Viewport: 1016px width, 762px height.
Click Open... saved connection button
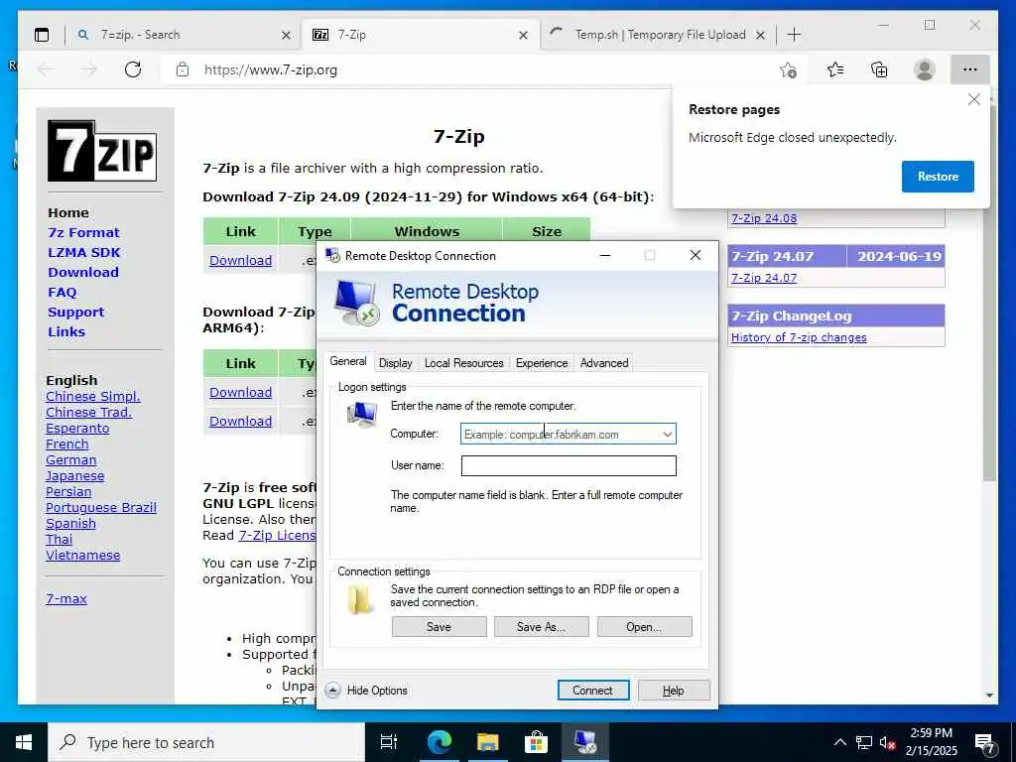click(x=644, y=627)
